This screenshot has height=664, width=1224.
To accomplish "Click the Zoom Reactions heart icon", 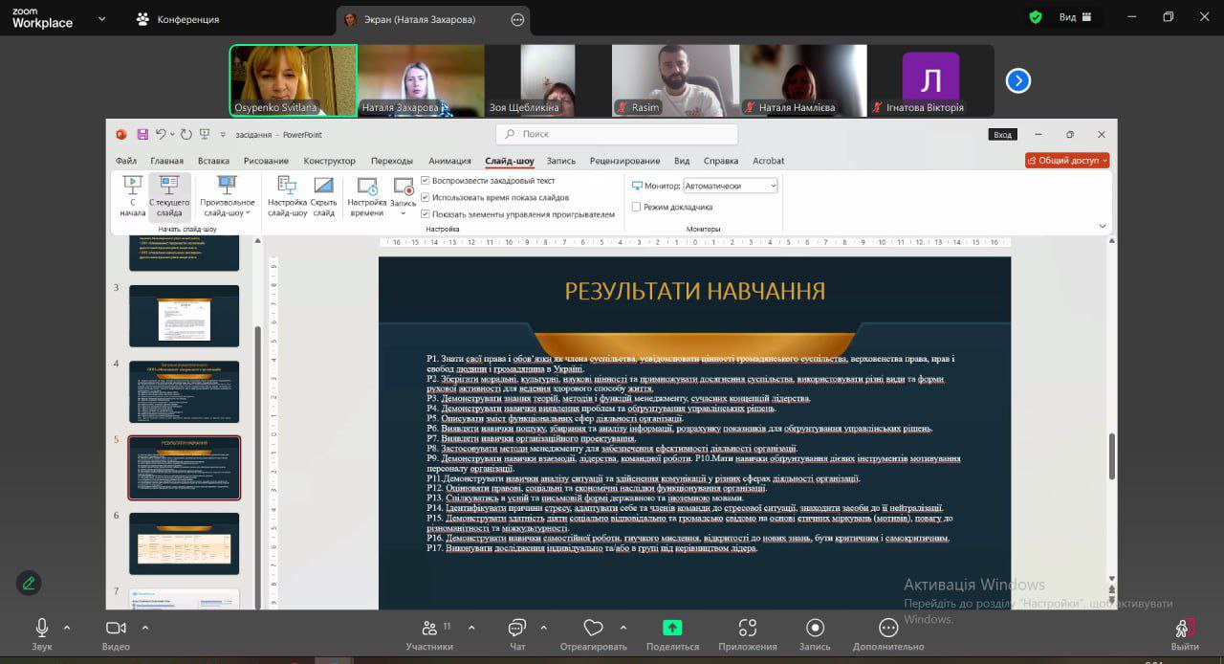I will [593, 629].
